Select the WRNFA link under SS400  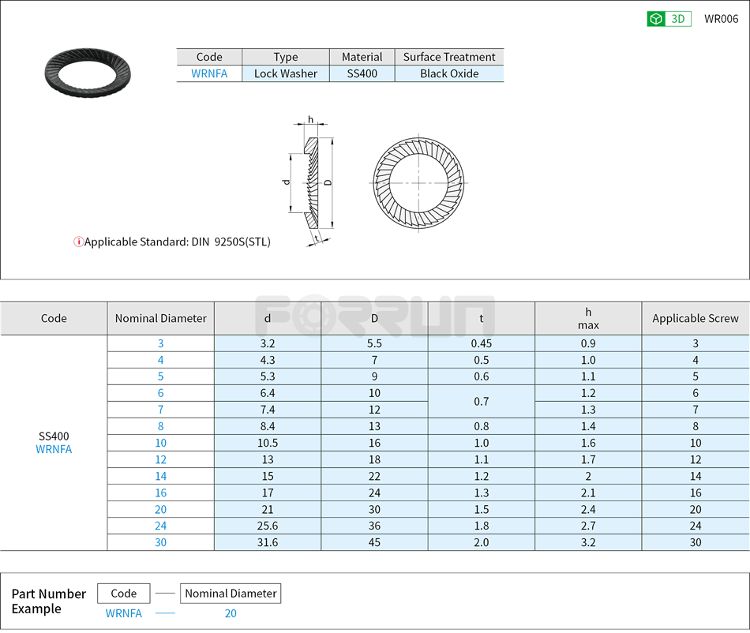(52, 449)
